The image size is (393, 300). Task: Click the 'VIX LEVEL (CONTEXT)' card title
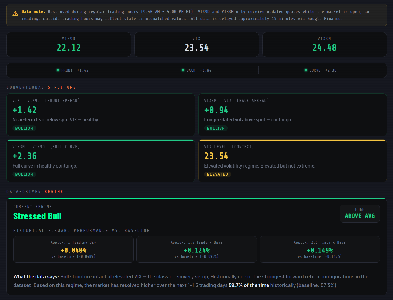(229, 147)
